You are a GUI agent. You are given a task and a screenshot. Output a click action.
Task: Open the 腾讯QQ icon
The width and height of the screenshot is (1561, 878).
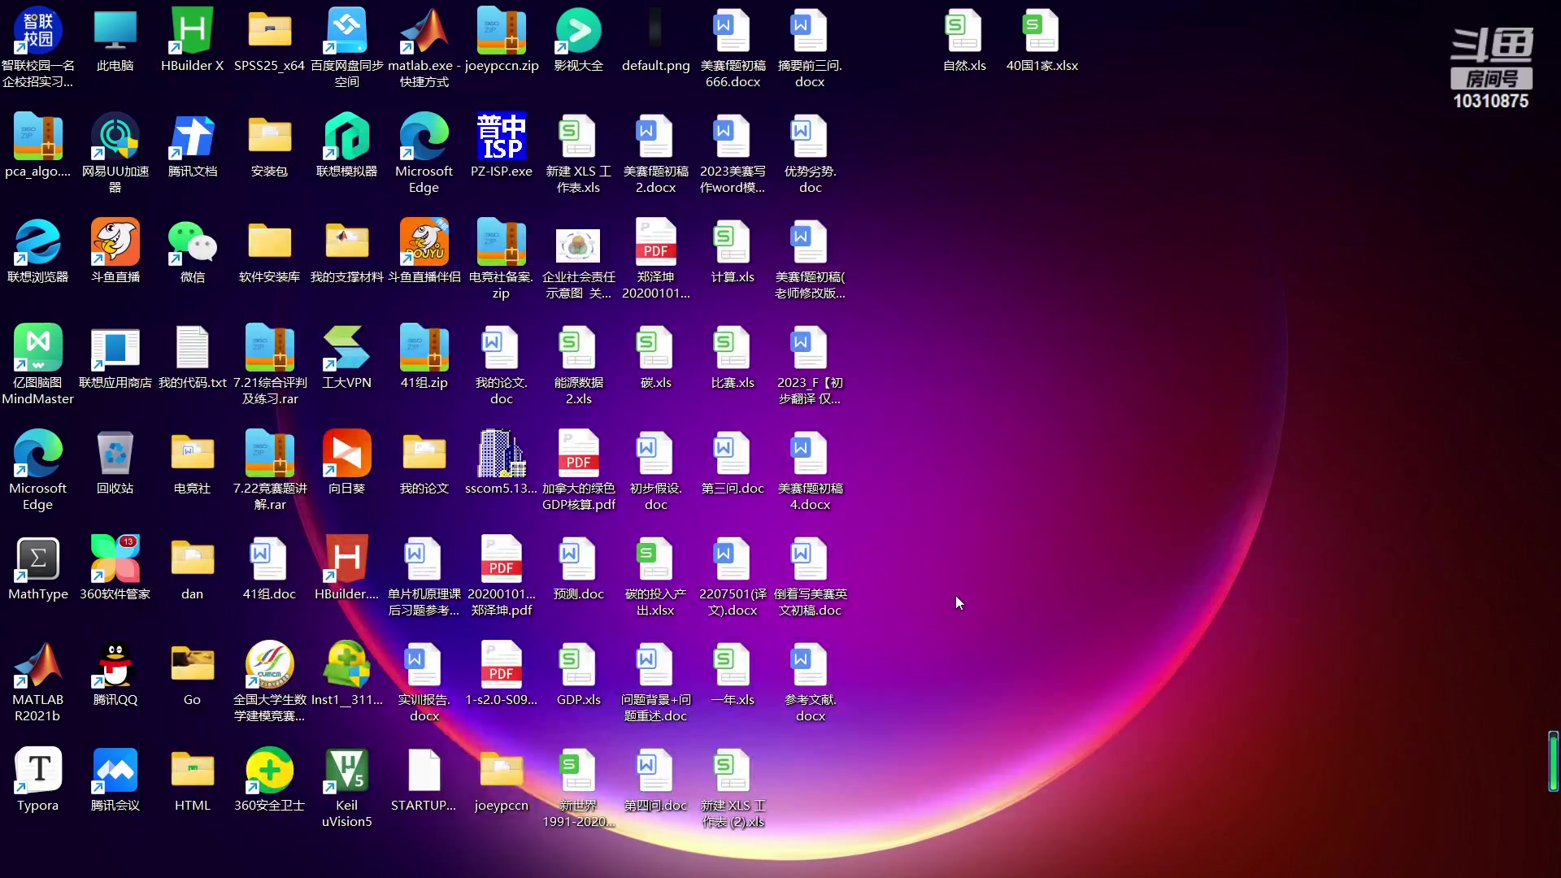115,673
